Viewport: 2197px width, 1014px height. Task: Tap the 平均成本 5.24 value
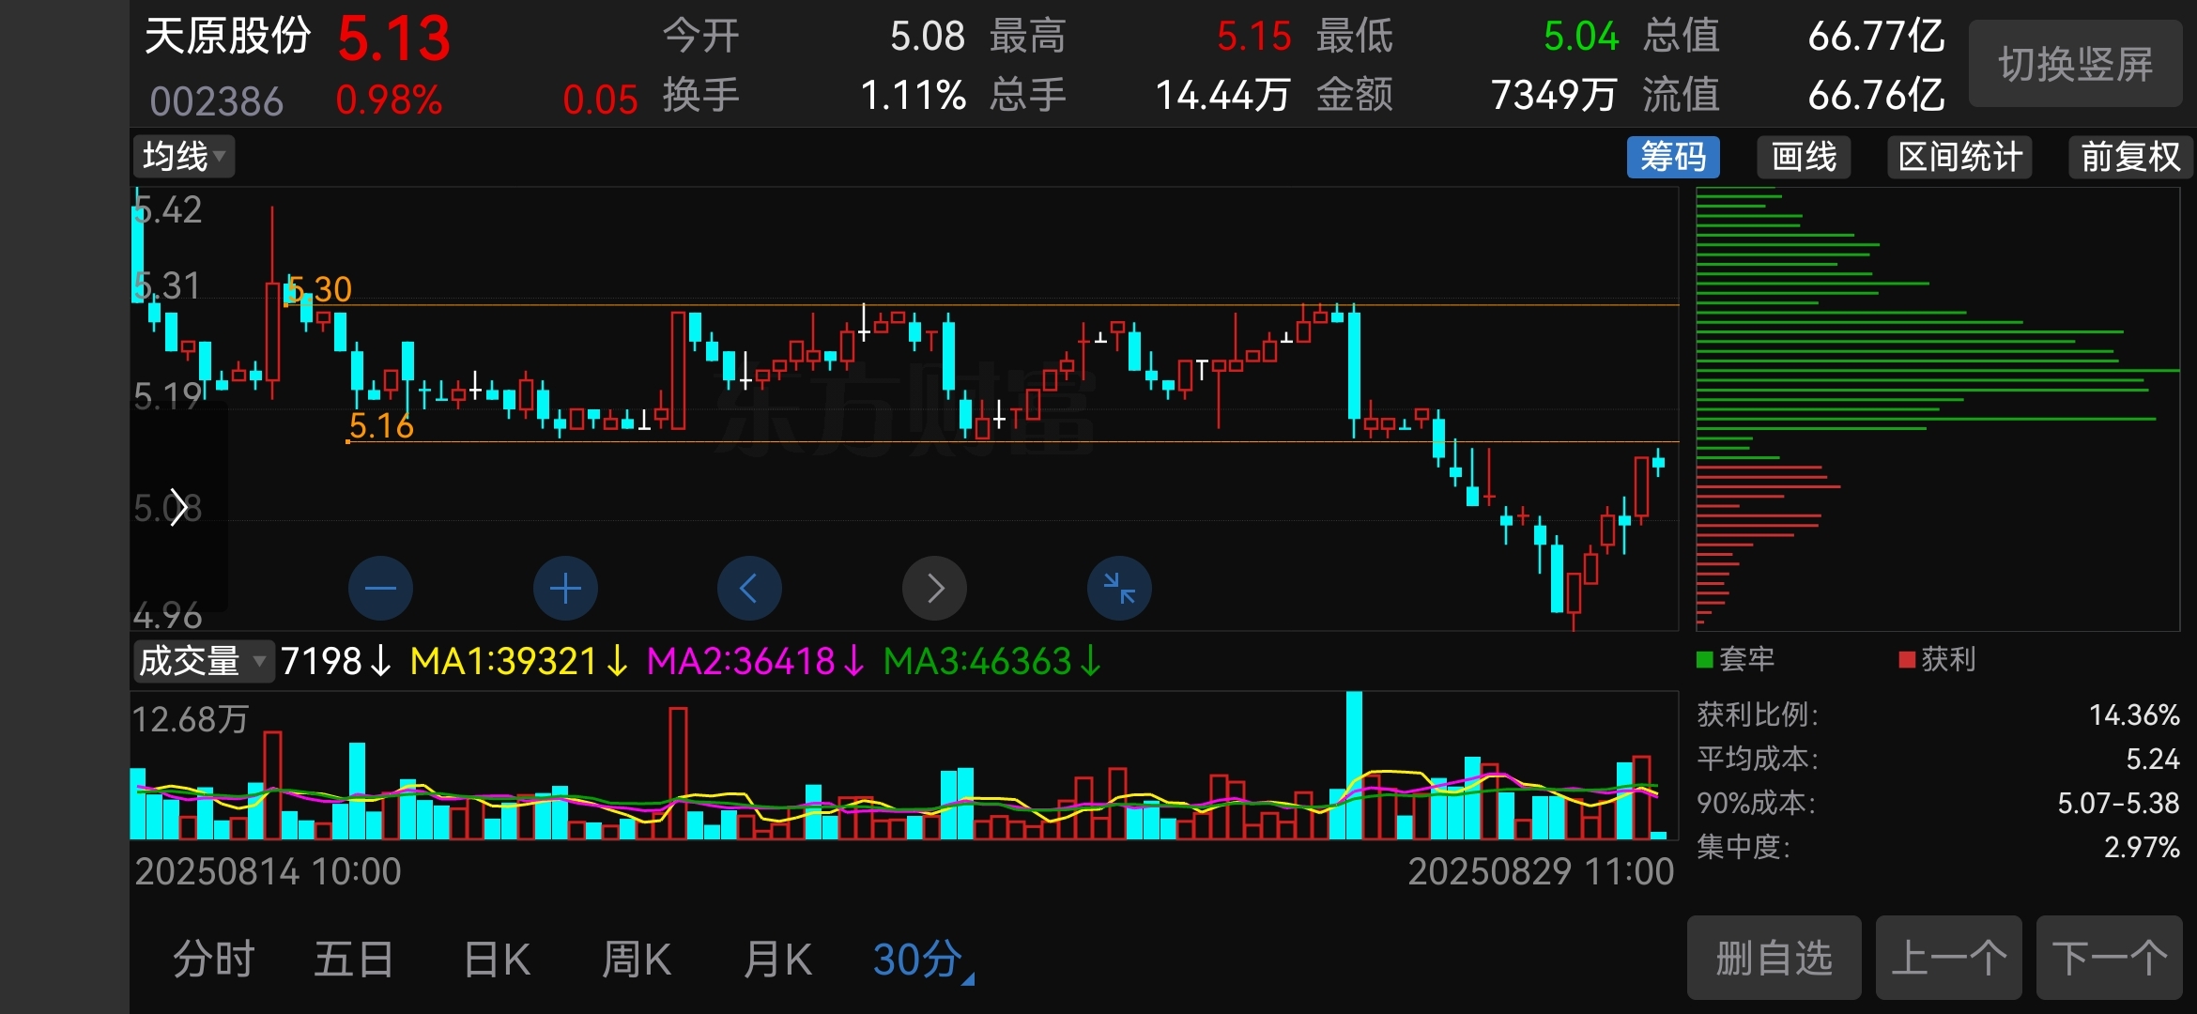pyautogui.click(x=2152, y=759)
